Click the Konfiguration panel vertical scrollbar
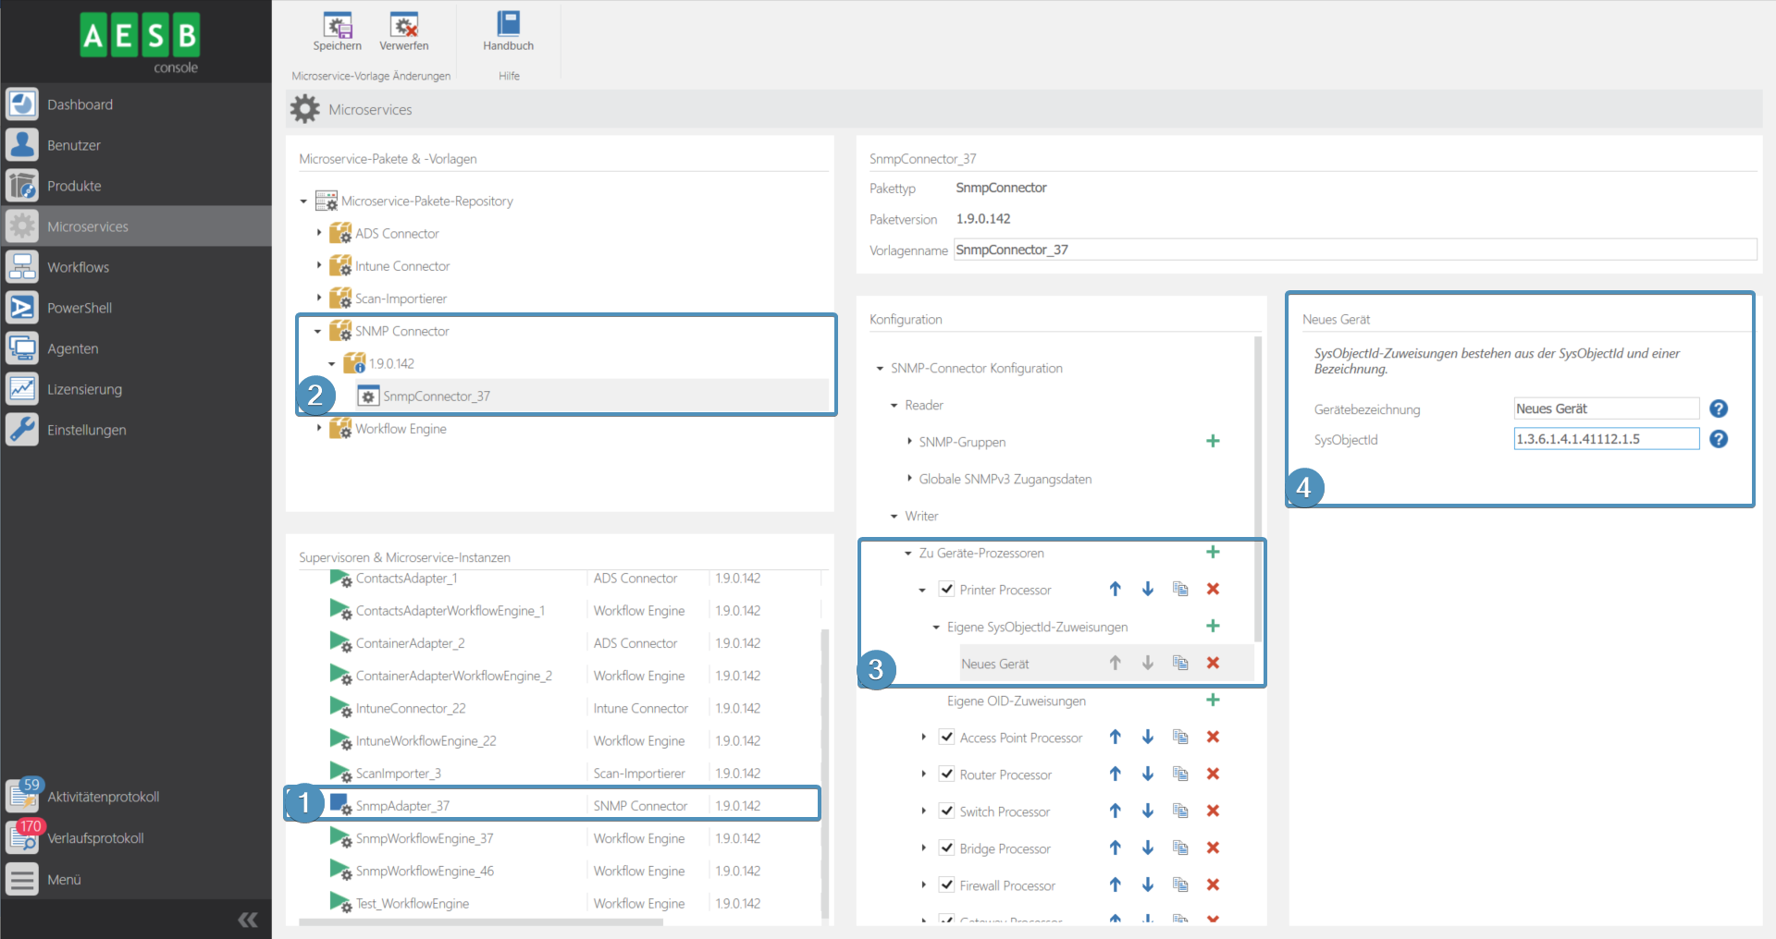The height and width of the screenshot is (939, 1776). (1258, 490)
